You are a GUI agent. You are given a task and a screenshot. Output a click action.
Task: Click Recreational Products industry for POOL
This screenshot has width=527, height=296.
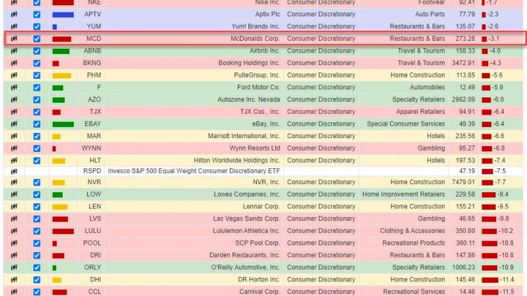click(x=414, y=243)
